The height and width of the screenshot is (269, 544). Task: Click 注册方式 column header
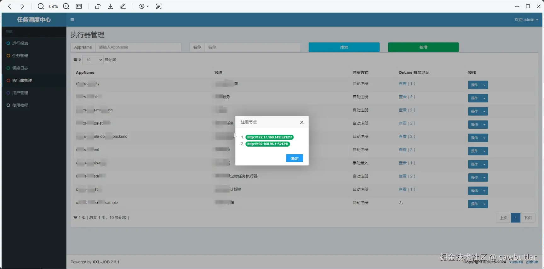click(x=360, y=73)
